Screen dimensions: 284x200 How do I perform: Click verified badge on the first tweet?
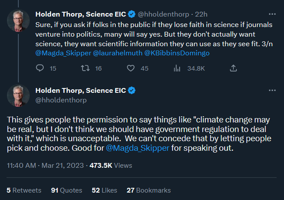(132, 14)
